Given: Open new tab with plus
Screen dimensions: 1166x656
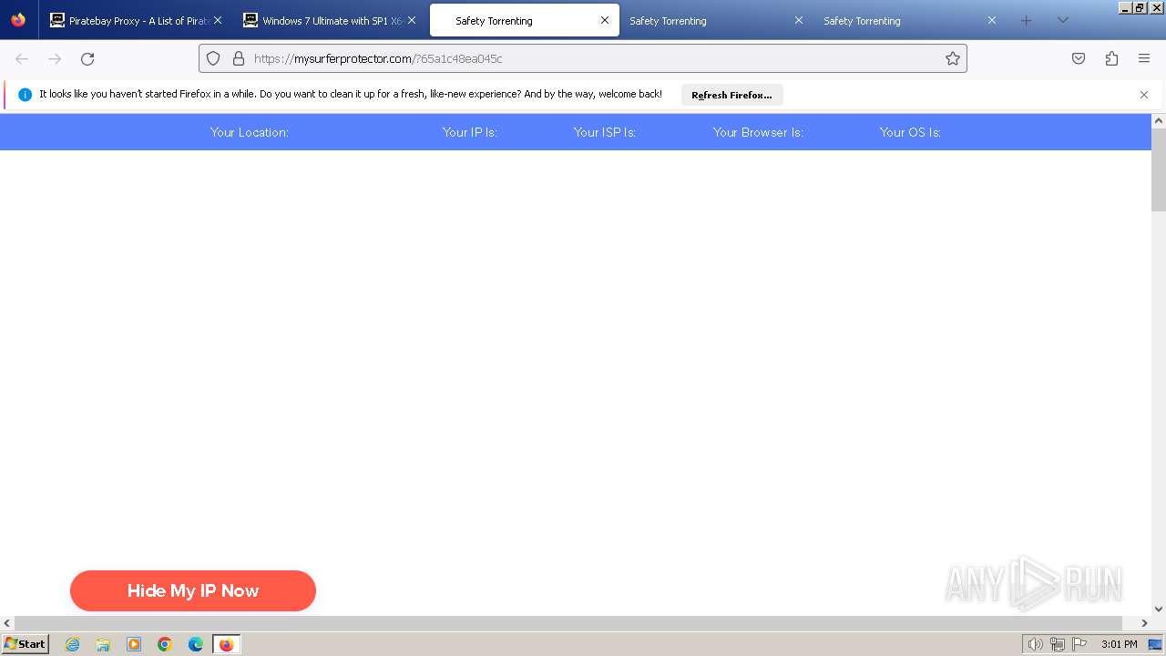Looking at the screenshot, I should pos(1026,20).
